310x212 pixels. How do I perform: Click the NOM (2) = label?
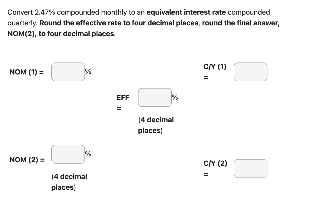click(27, 160)
